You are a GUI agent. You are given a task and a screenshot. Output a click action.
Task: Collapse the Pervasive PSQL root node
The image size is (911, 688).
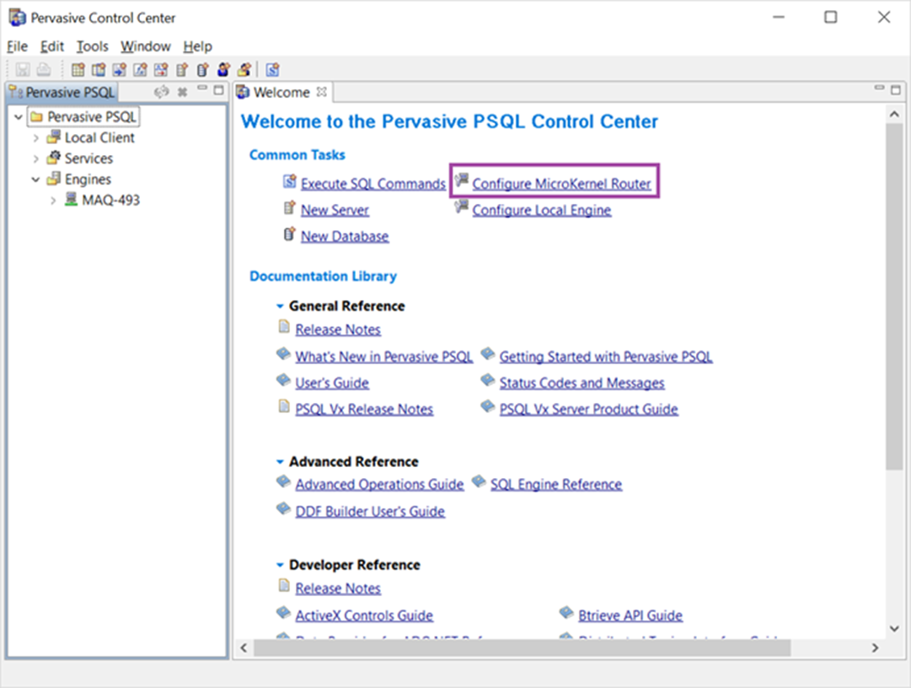pos(19,117)
